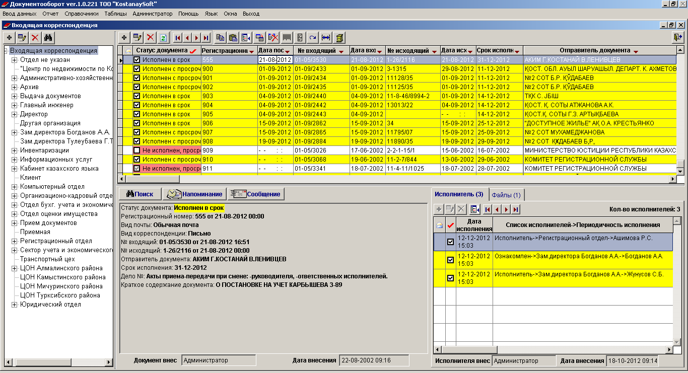Click the exit door icon at far right
688x373 pixels.
[677, 38]
